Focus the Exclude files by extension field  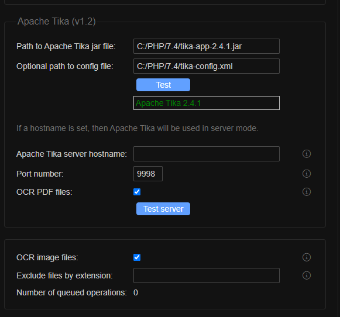[x=207, y=275]
